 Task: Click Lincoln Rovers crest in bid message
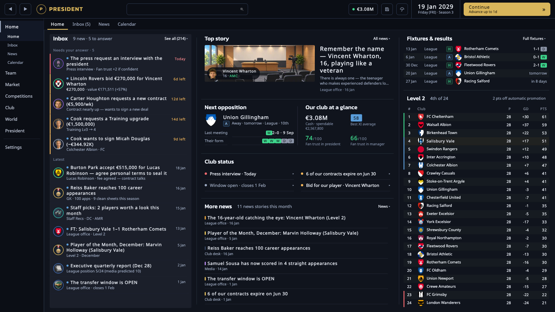coord(58,84)
